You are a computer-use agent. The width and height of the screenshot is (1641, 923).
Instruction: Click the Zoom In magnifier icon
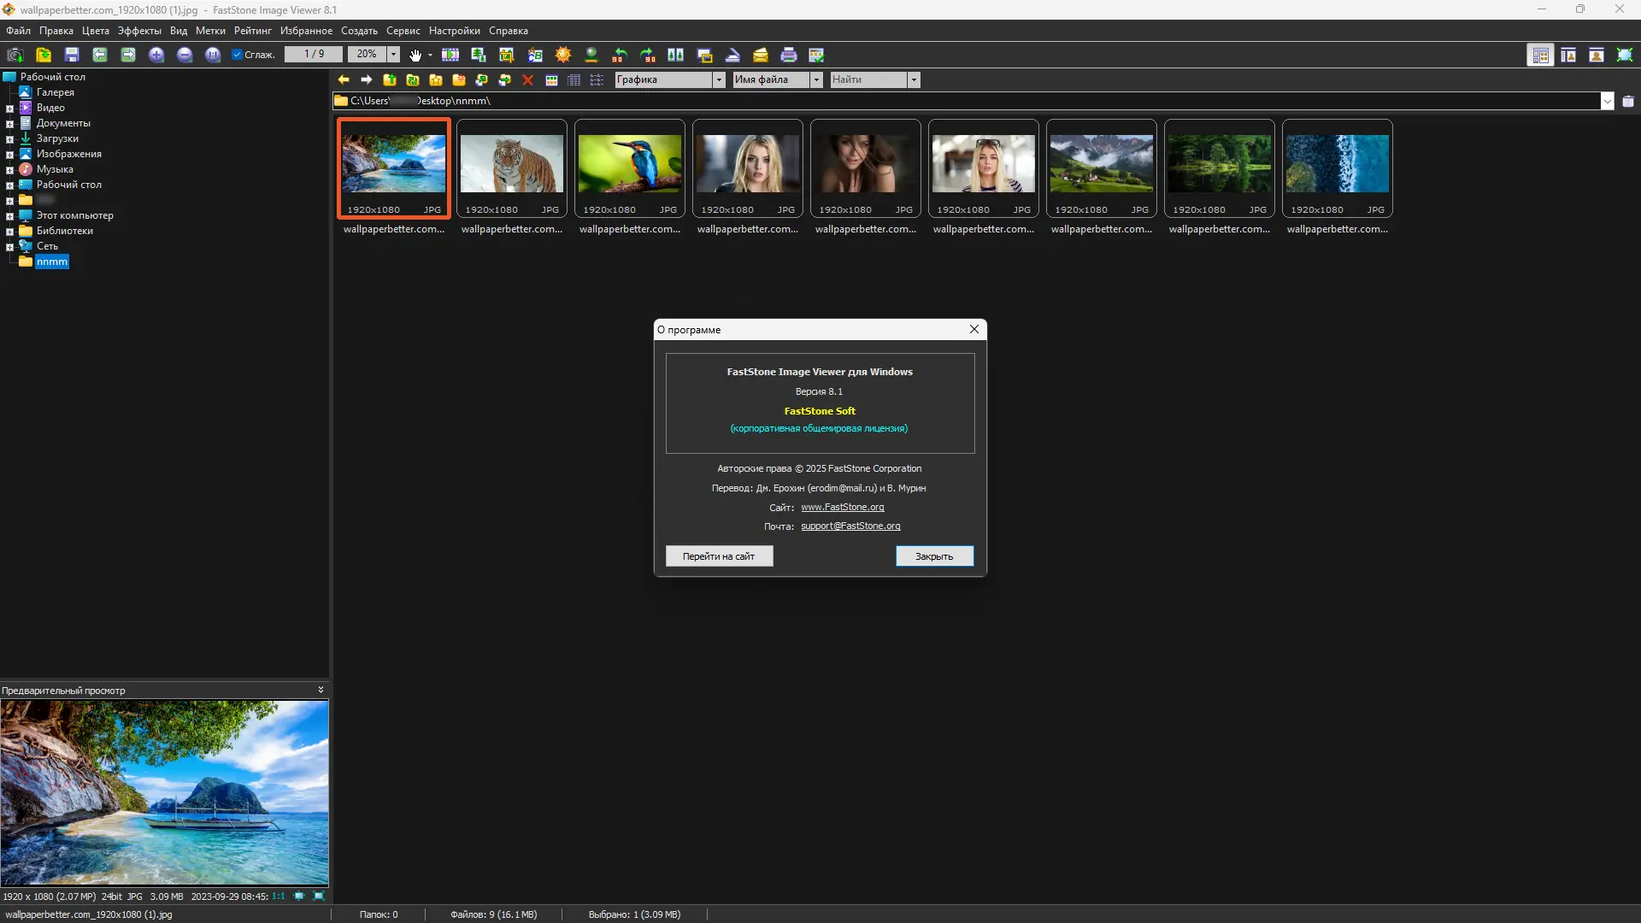(x=156, y=55)
